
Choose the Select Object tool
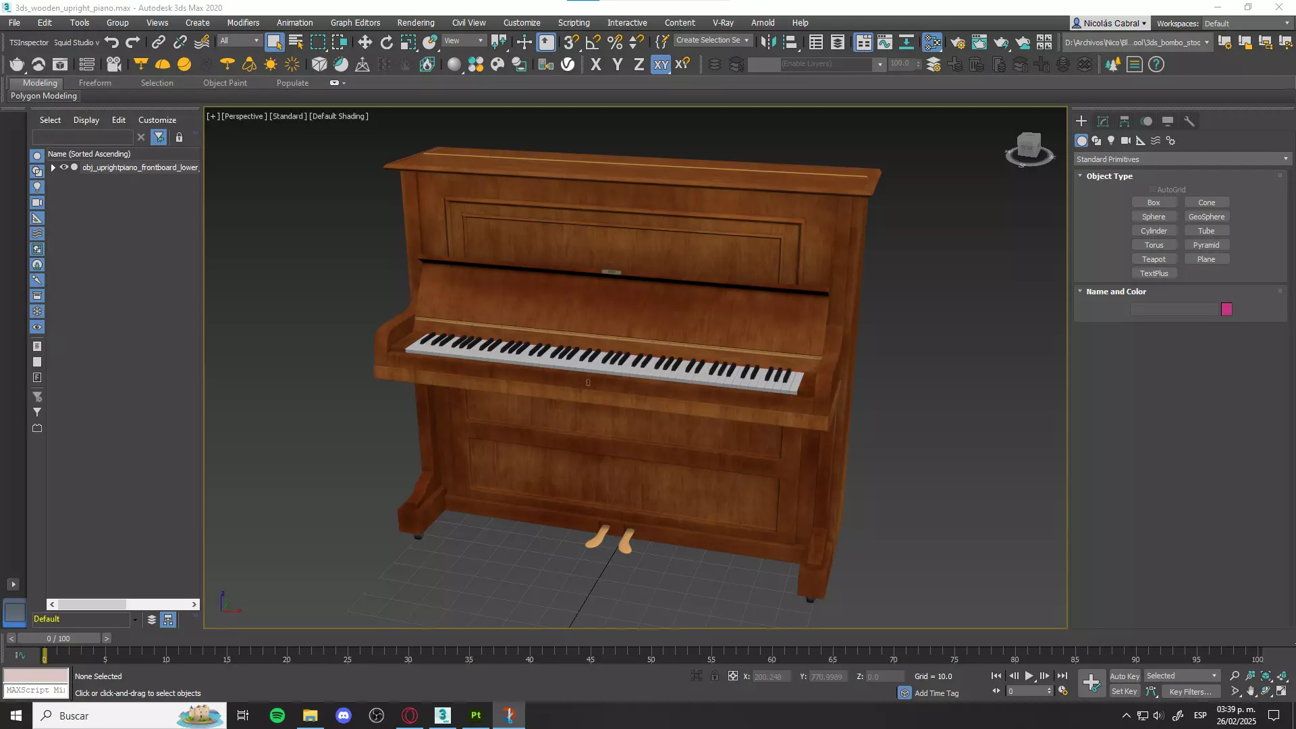point(274,43)
